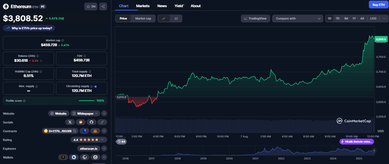
Task: Select the Market cap chart toggle
Action: [143, 19]
